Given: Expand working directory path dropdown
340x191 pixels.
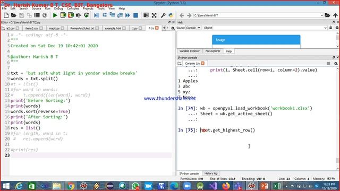Looking at the screenshot, I should (x=322, y=15).
